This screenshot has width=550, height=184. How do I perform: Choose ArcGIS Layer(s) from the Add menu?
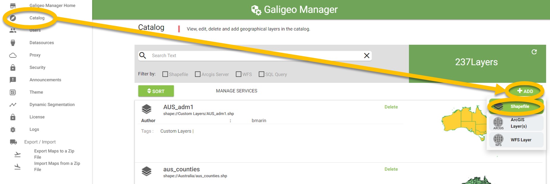516,123
